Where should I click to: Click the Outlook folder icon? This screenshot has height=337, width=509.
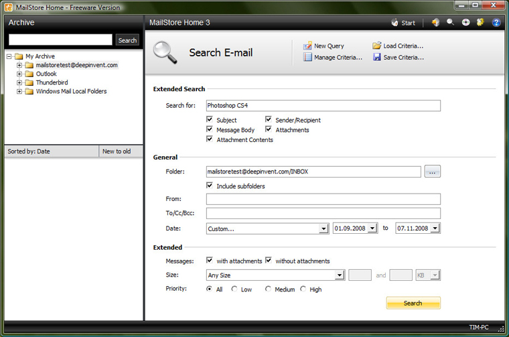click(29, 74)
